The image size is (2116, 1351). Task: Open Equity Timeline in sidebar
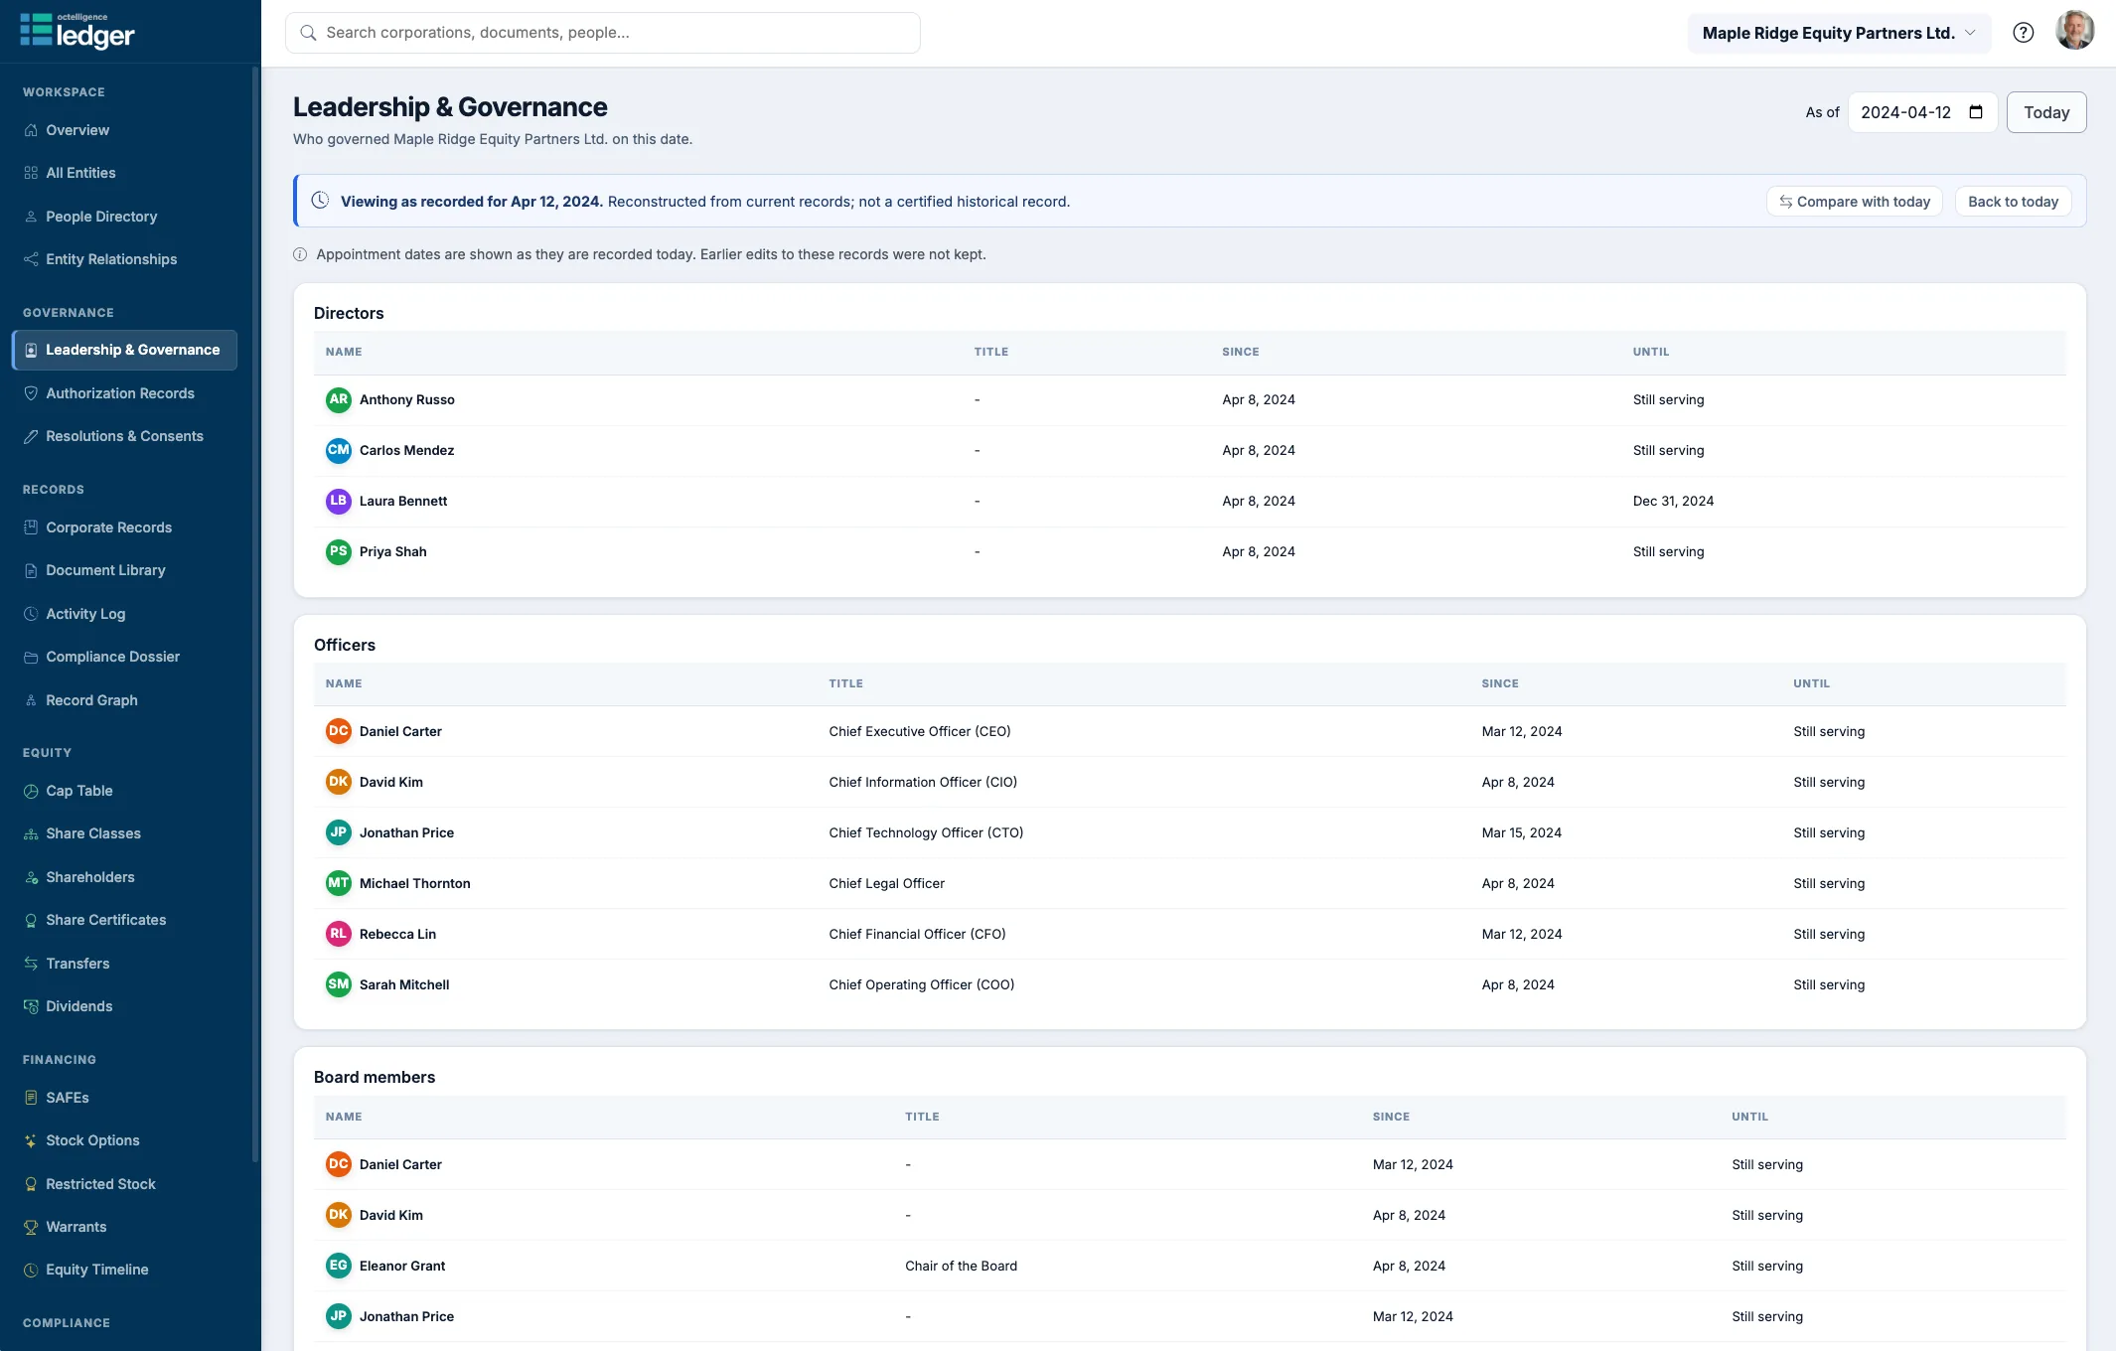point(124,1270)
